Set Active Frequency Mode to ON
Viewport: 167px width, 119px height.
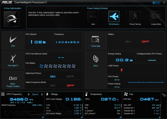tap(53, 86)
